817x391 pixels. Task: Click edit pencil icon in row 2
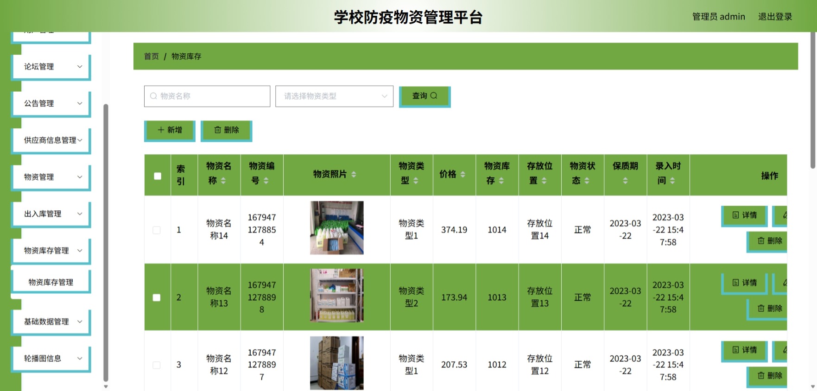click(785, 283)
